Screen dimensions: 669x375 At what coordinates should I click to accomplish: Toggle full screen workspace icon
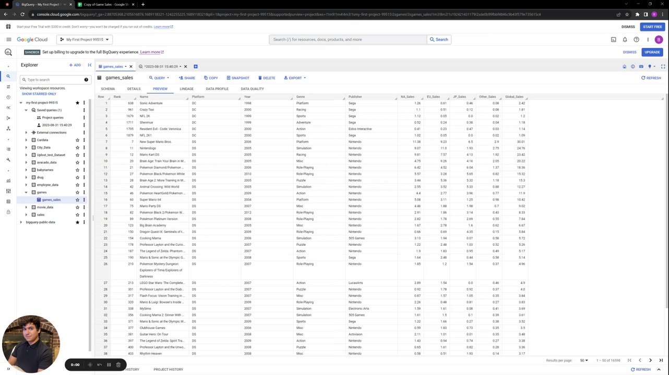[x=663, y=67]
